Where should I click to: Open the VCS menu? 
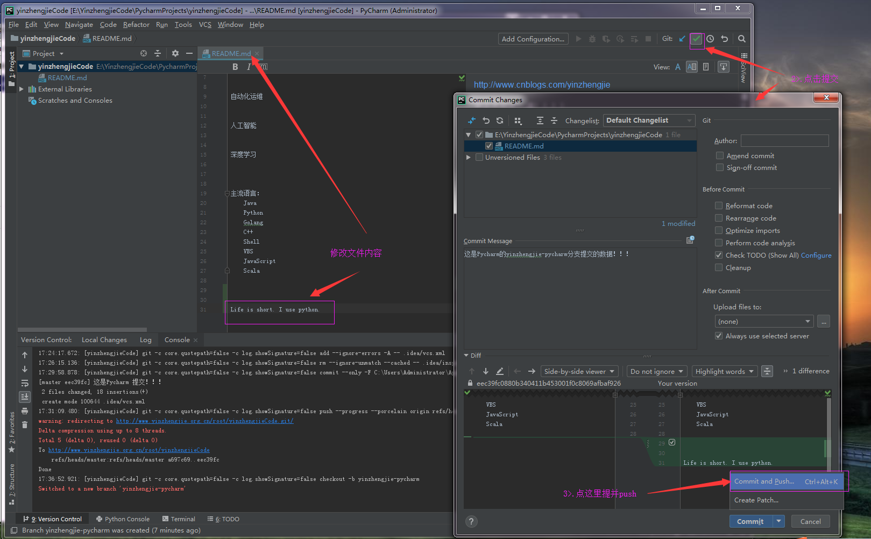[x=205, y=25]
